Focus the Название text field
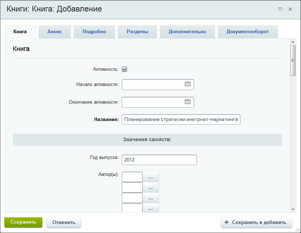The width and height of the screenshot is (301, 233). tap(181, 120)
